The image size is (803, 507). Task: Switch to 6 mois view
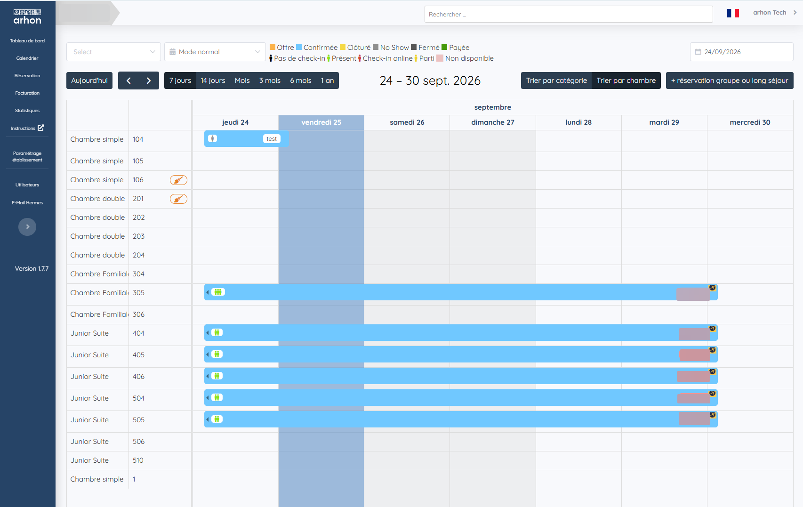[x=301, y=80]
